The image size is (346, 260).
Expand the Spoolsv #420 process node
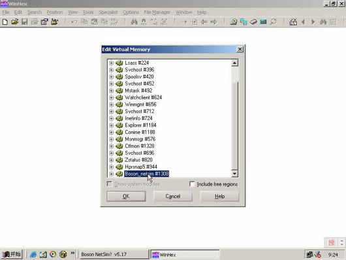(112, 77)
